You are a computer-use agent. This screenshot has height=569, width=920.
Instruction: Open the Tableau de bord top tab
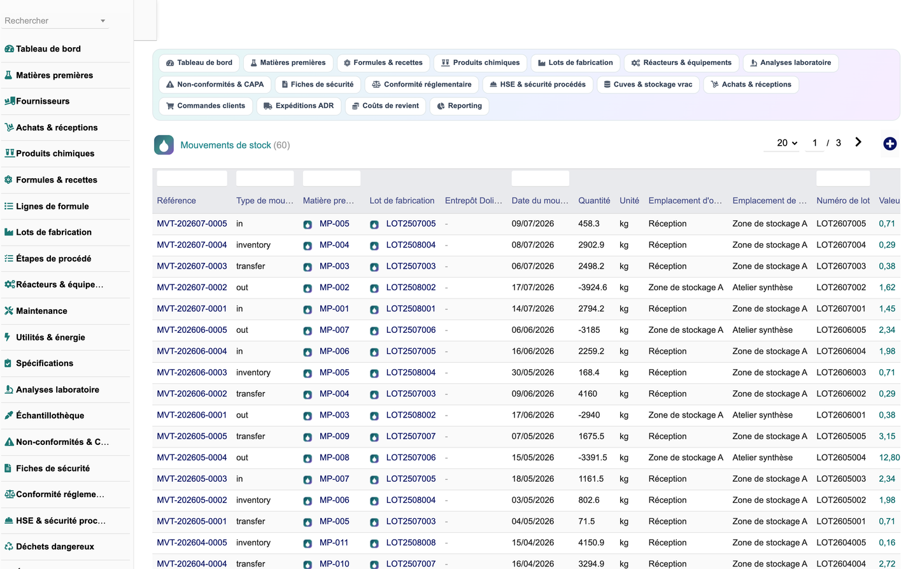[x=199, y=63]
